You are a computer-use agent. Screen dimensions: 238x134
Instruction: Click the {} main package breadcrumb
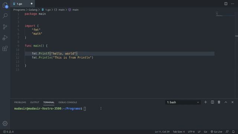pos(59,10)
